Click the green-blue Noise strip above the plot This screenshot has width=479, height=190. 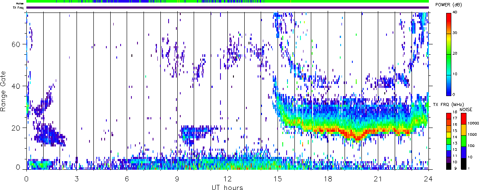coord(227,1)
